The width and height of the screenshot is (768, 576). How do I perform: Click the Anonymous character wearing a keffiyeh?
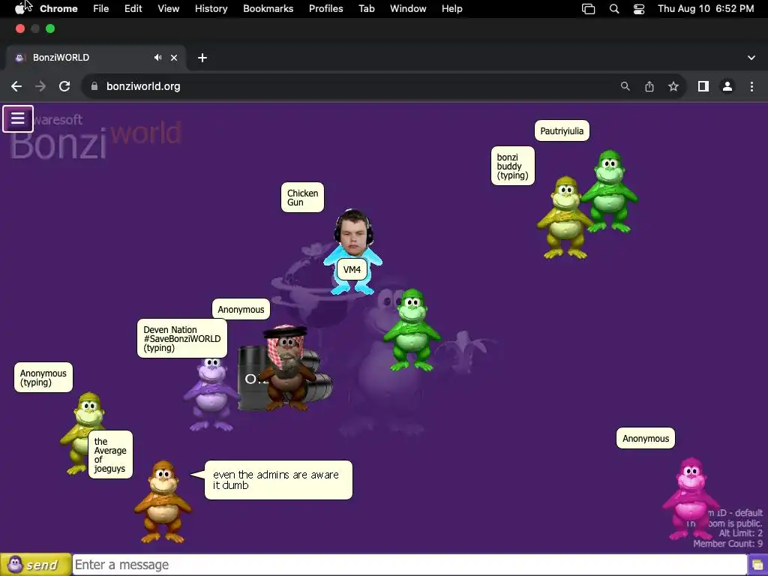click(x=288, y=366)
